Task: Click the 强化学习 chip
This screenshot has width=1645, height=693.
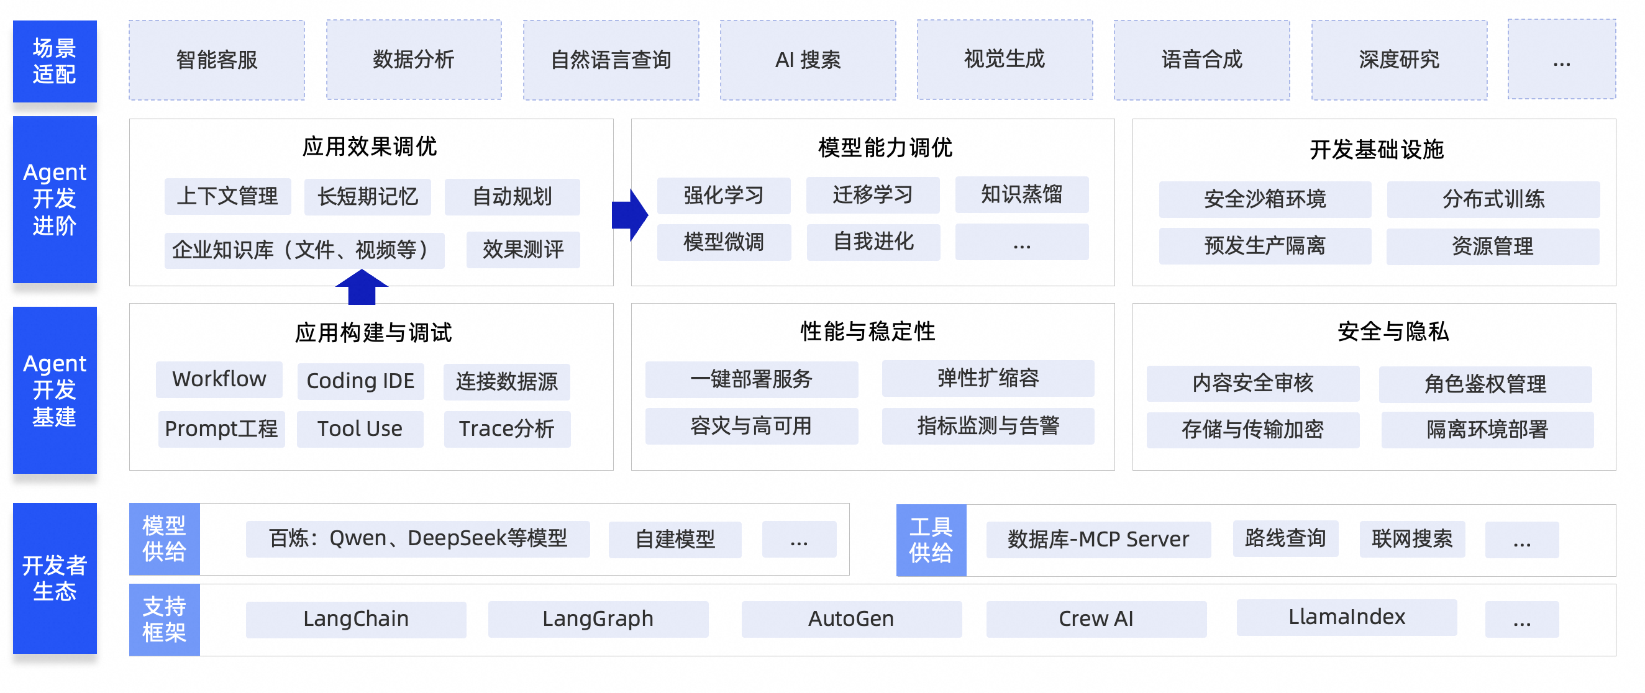Action: tap(724, 195)
